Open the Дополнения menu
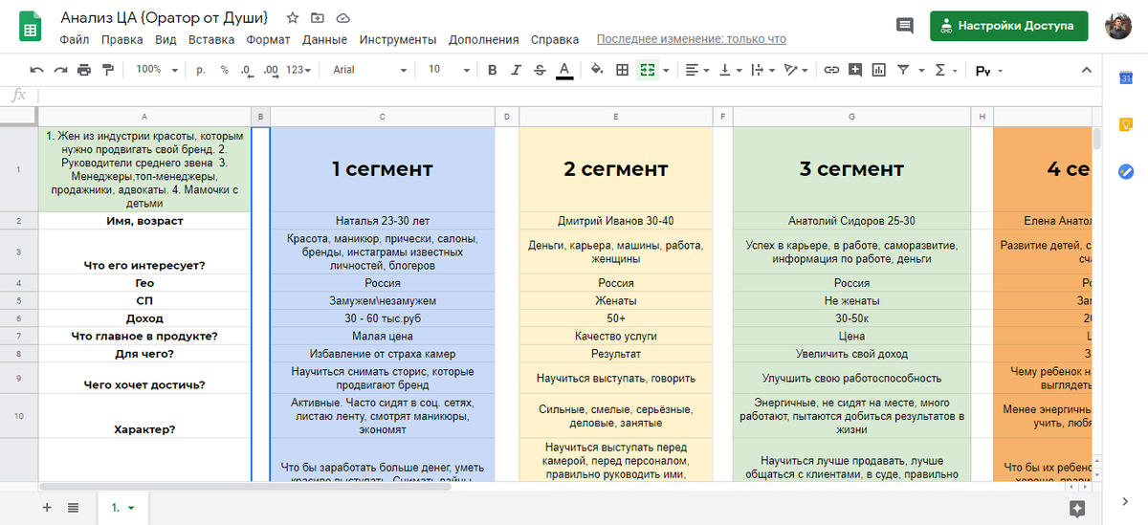 click(483, 40)
